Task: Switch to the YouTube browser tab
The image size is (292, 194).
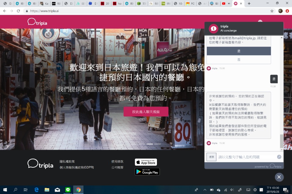Action: click(x=226, y=4)
